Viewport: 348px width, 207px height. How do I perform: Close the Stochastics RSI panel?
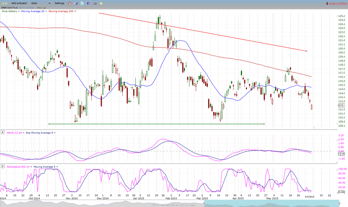click(3, 166)
